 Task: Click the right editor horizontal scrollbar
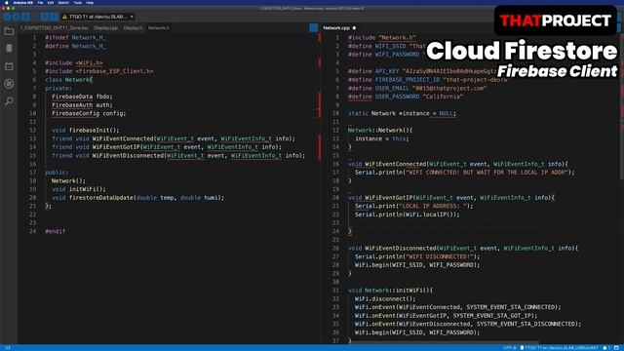(444, 342)
